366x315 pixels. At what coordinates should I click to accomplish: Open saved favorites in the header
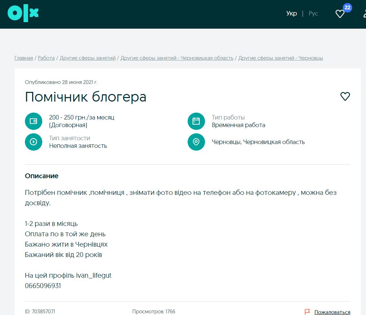(x=340, y=14)
